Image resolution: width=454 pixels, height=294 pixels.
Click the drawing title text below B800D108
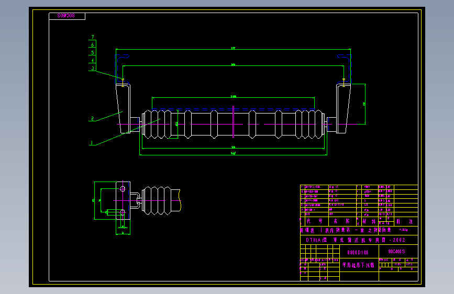click(x=358, y=265)
